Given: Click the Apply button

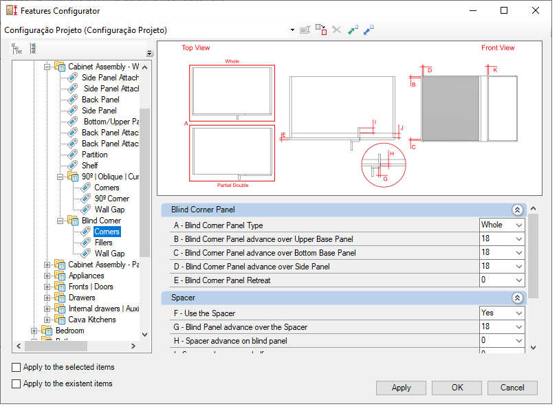Looking at the screenshot, I should 401,388.
